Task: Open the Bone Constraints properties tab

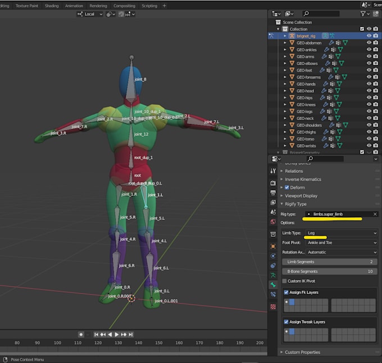Action: tap(273, 295)
